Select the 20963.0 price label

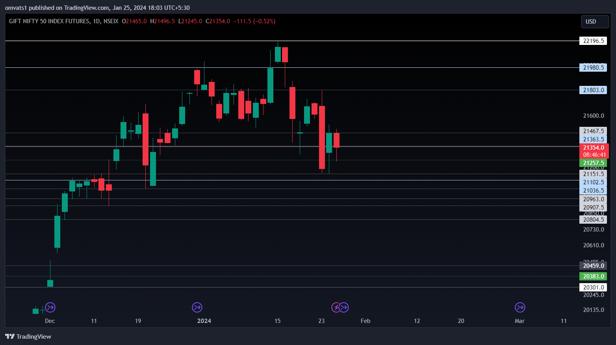click(593, 199)
